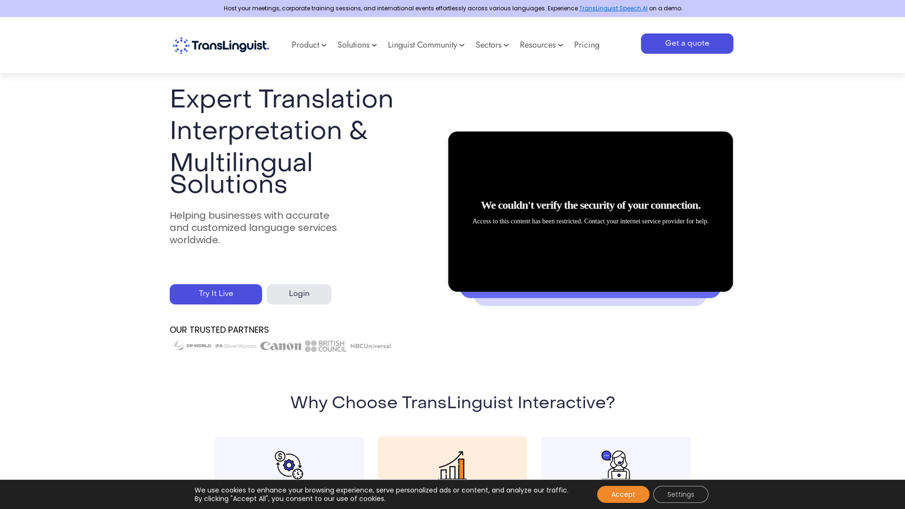Click the 'Why Choose TransLinguist Interactive?' heading
The height and width of the screenshot is (509, 905).
[x=453, y=403]
